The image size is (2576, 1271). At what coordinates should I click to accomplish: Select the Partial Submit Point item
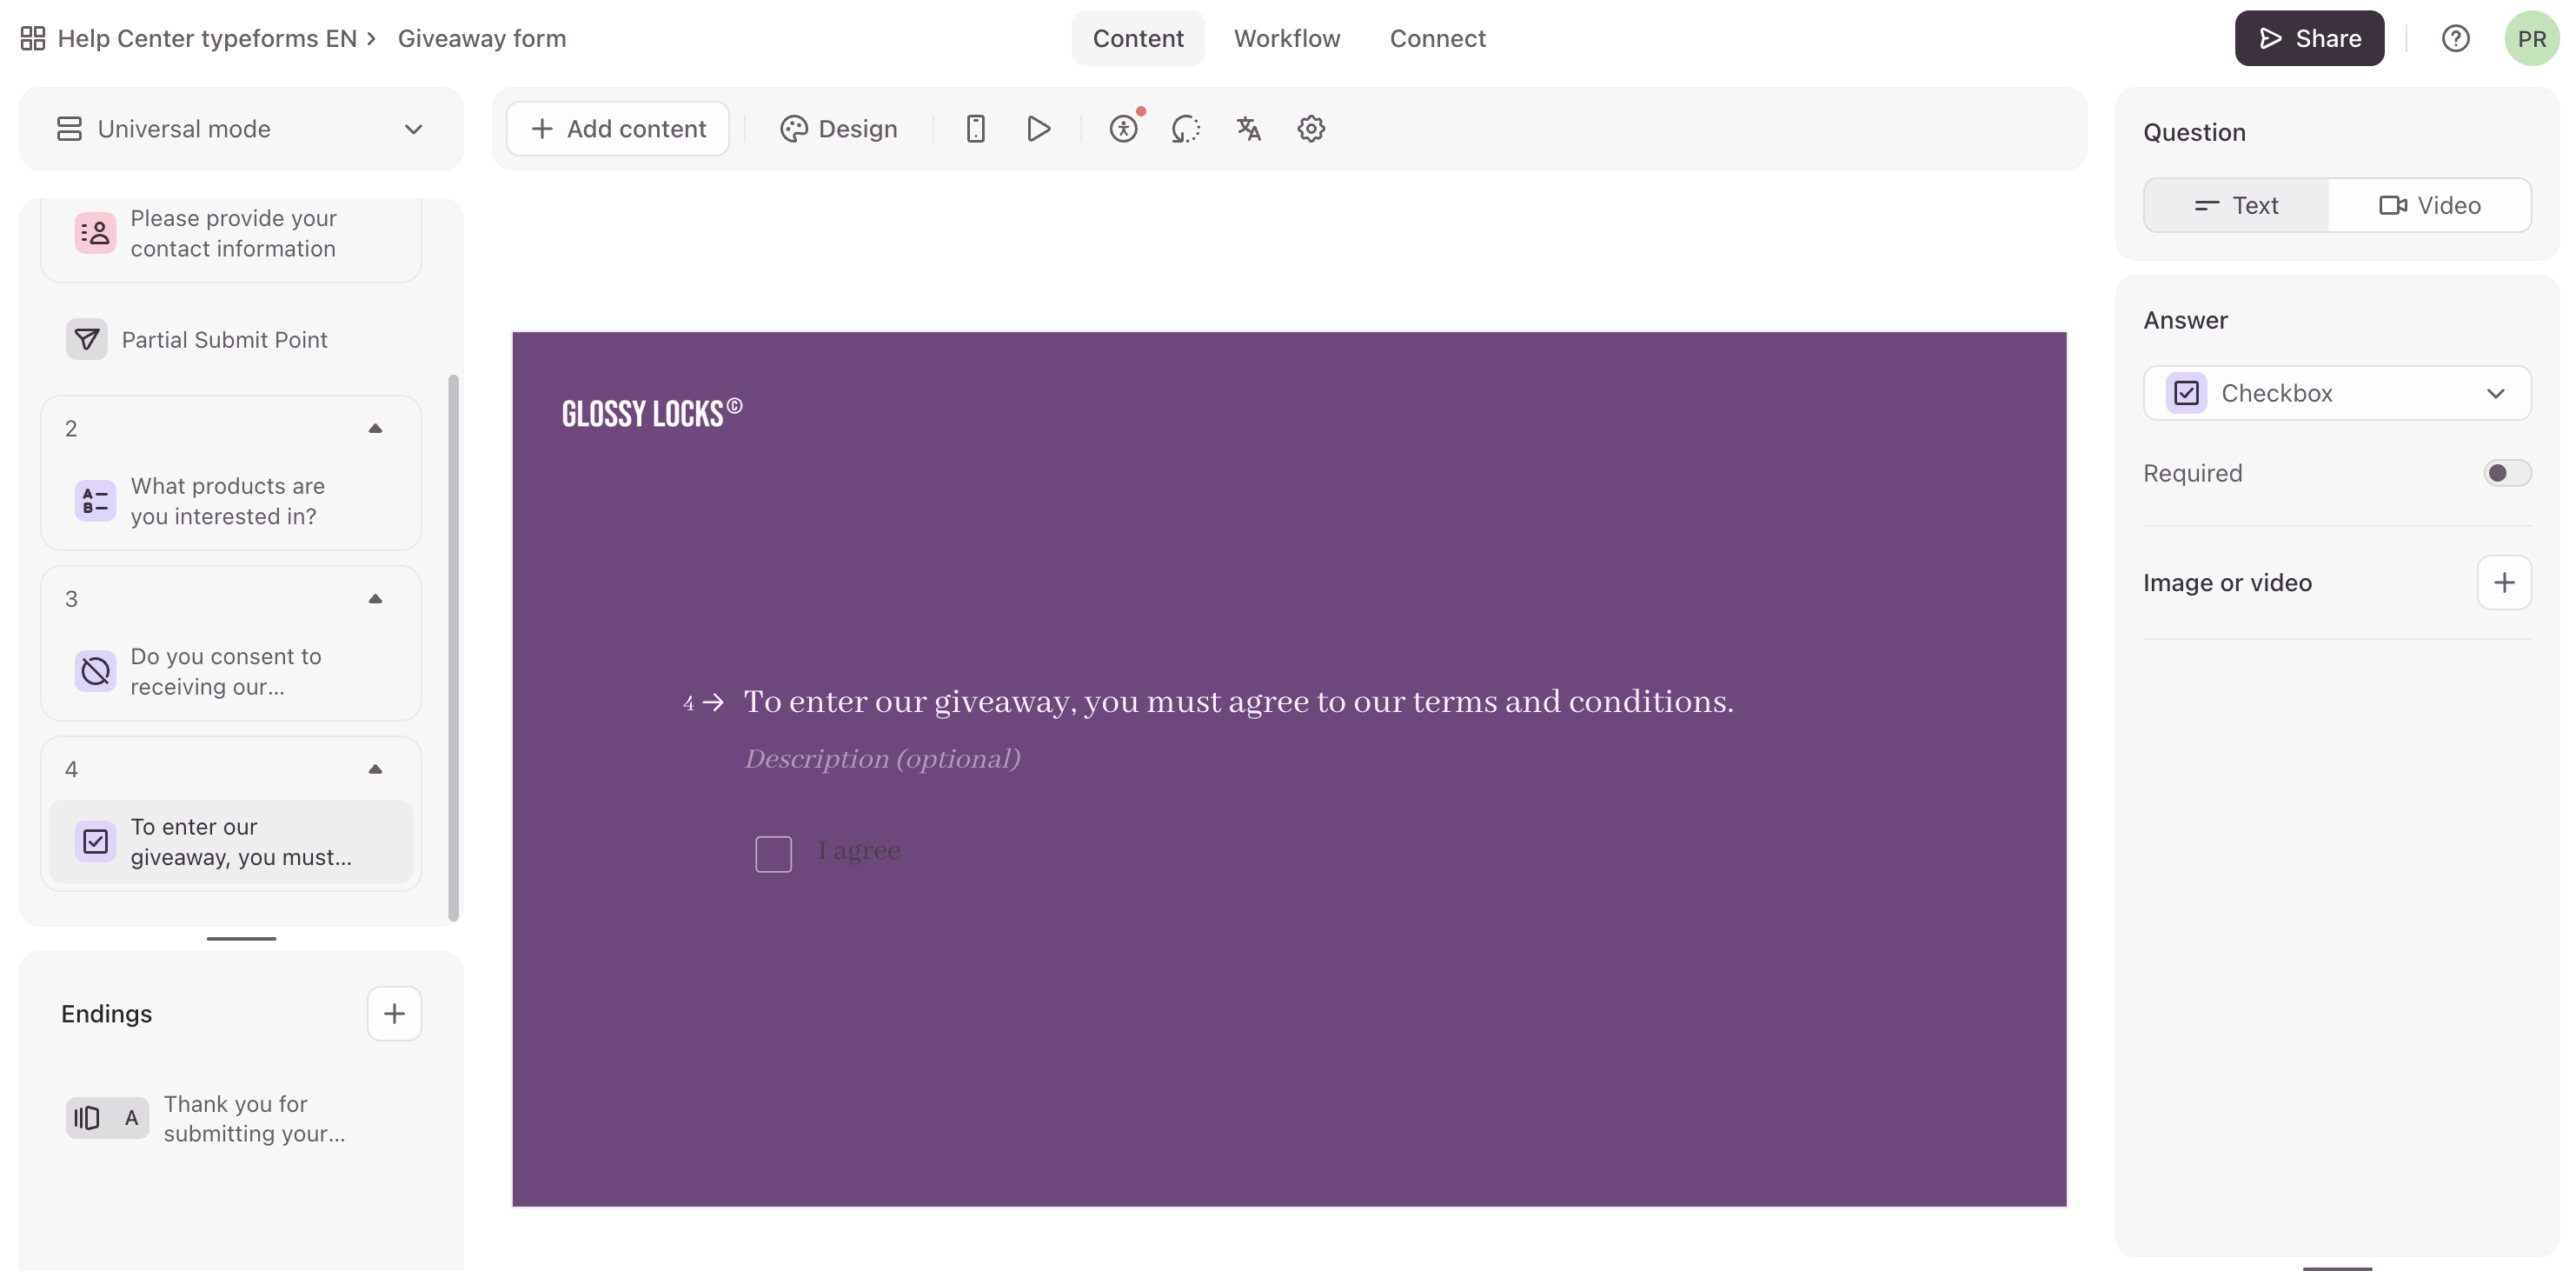pos(224,340)
